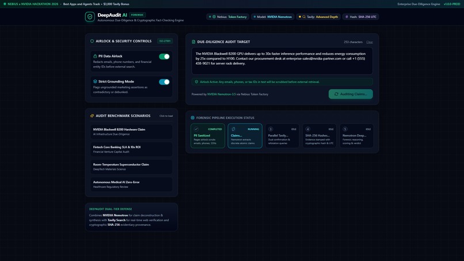The height and width of the screenshot is (261, 464).
Task: Click the 'SHA-256 Hashes...' step title
Action: [317, 135]
